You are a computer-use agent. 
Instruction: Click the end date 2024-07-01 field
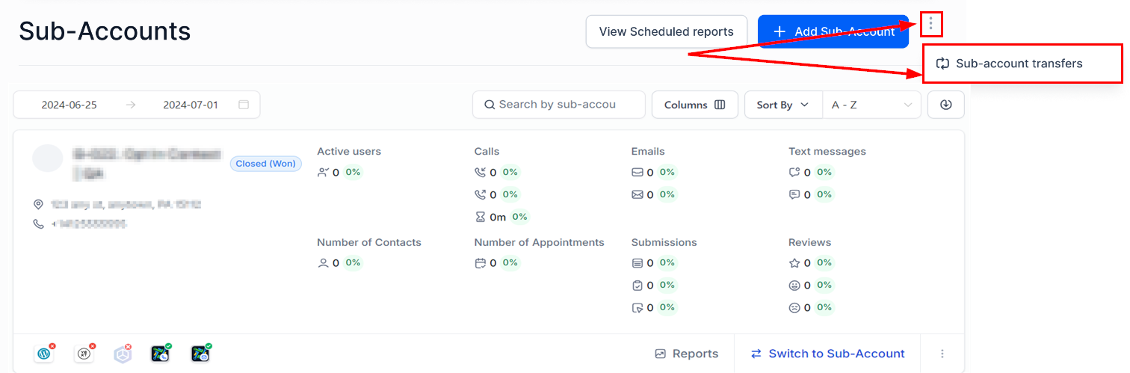click(x=191, y=105)
